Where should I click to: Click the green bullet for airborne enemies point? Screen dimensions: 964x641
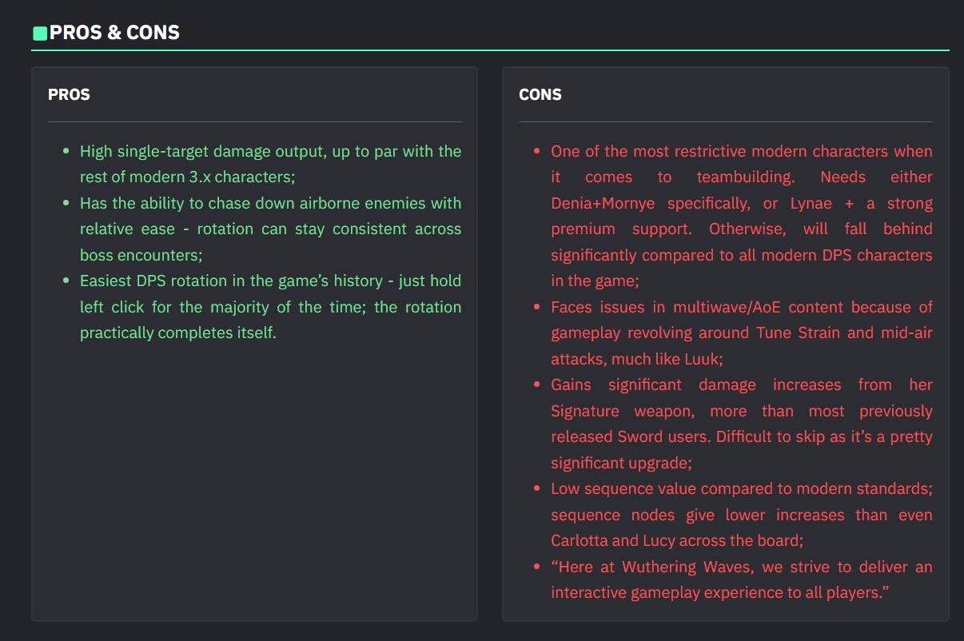tap(66, 203)
